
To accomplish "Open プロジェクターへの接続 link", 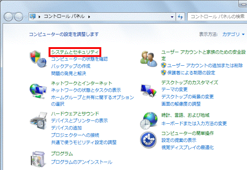I will [75, 135].
